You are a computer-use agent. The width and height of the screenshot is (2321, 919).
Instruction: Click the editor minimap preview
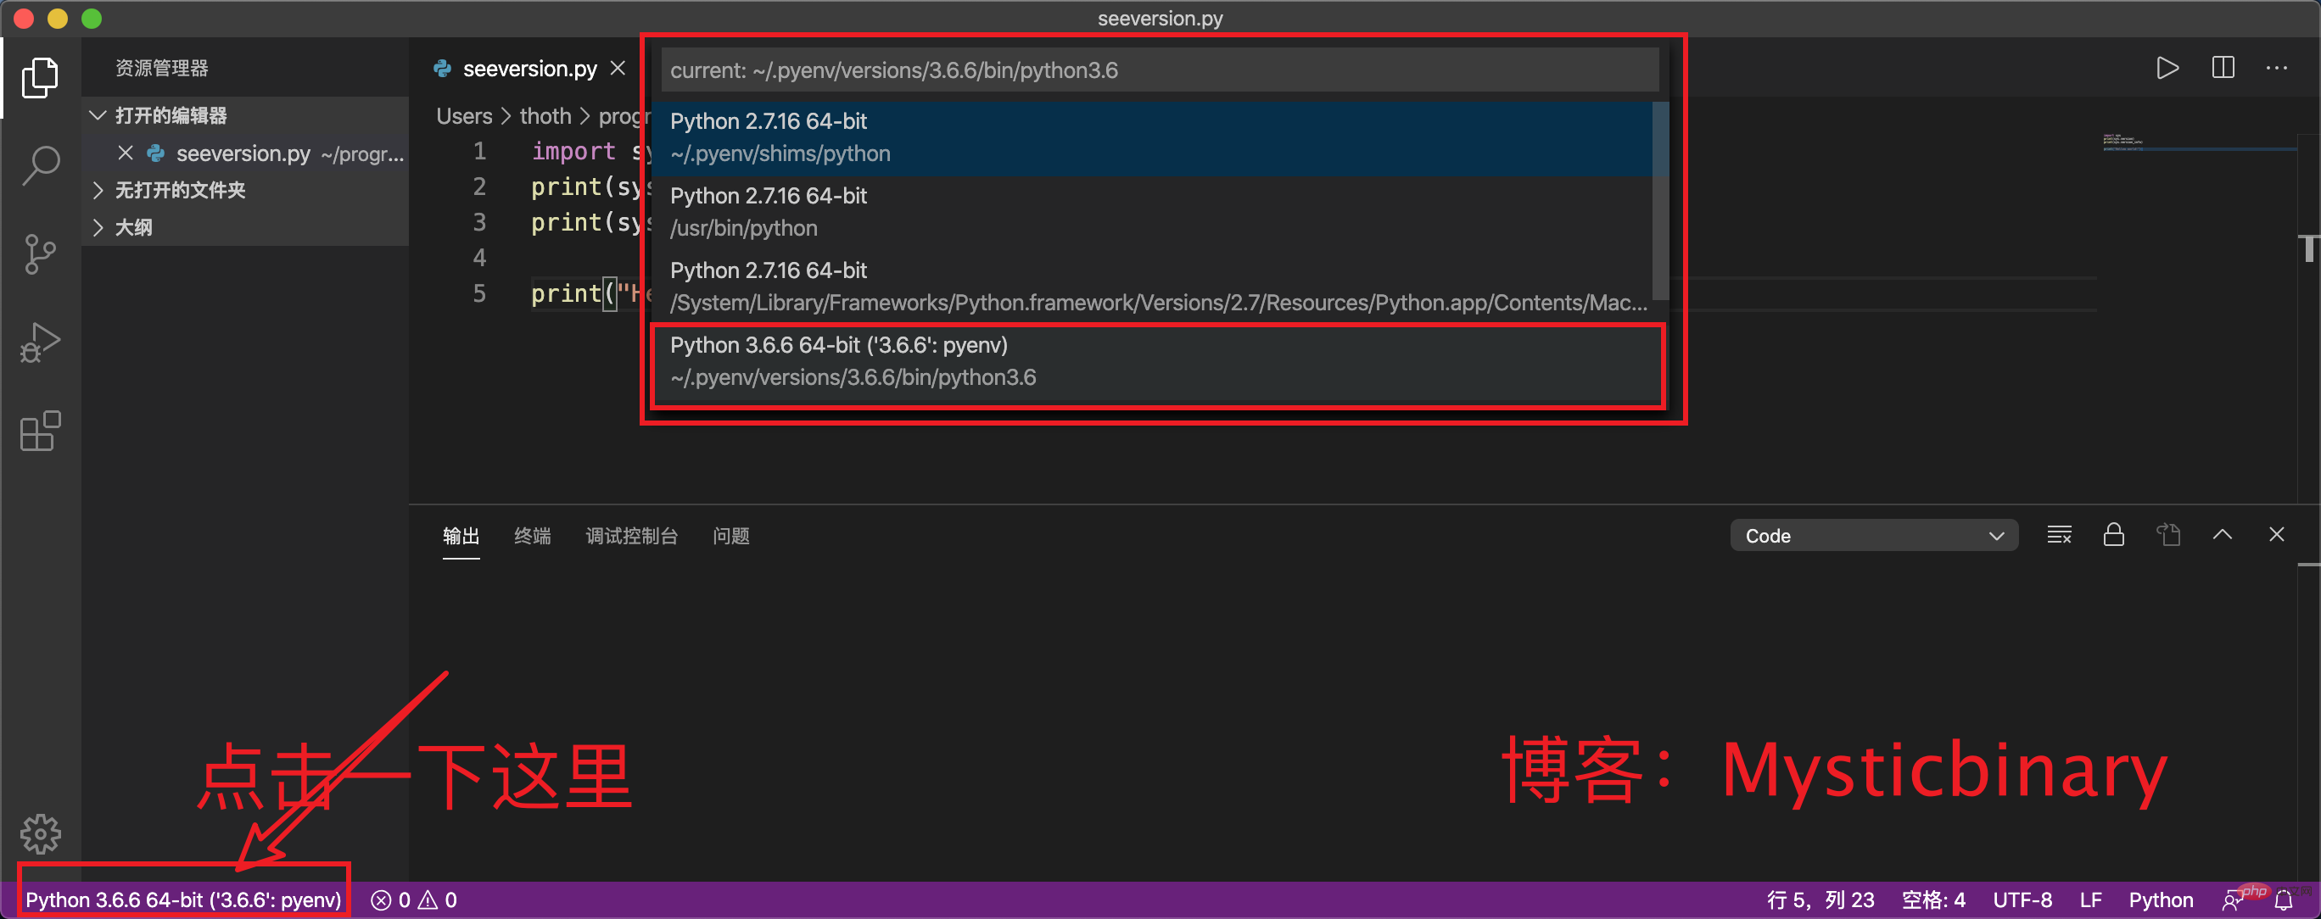2199,142
